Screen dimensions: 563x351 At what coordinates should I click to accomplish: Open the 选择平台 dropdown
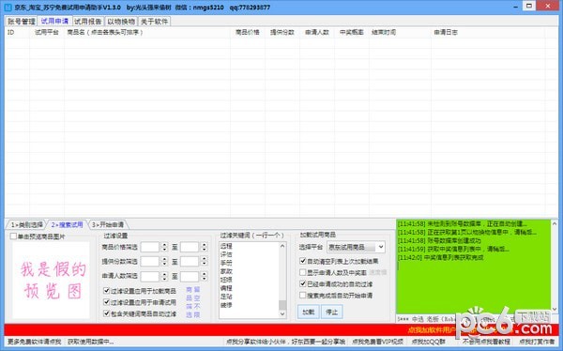tap(356, 247)
